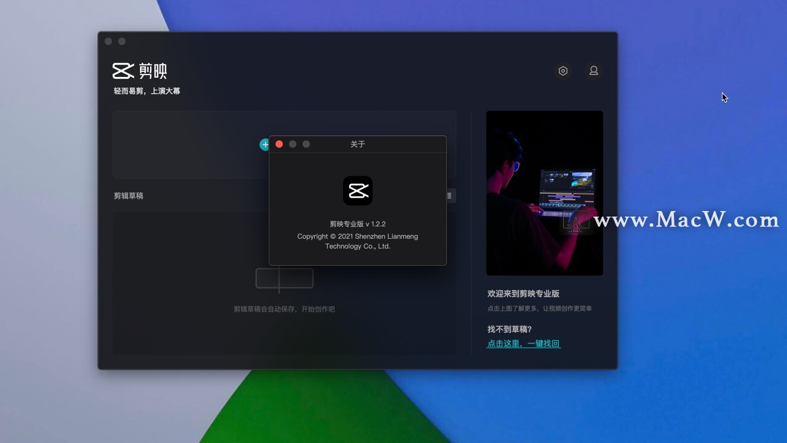Click the version text 剪映专业版 v 1.2.2
This screenshot has height=443, width=787.
[358, 224]
